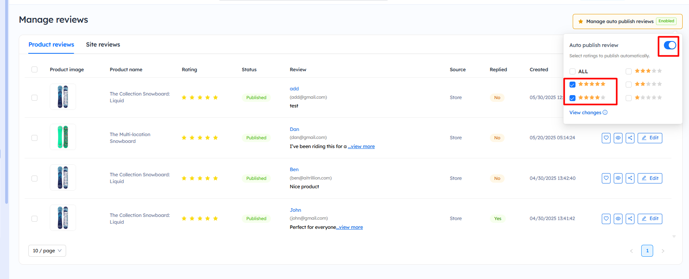This screenshot has height=279, width=689.
Task: Click the eye icon for John's review
Action: [x=618, y=219]
